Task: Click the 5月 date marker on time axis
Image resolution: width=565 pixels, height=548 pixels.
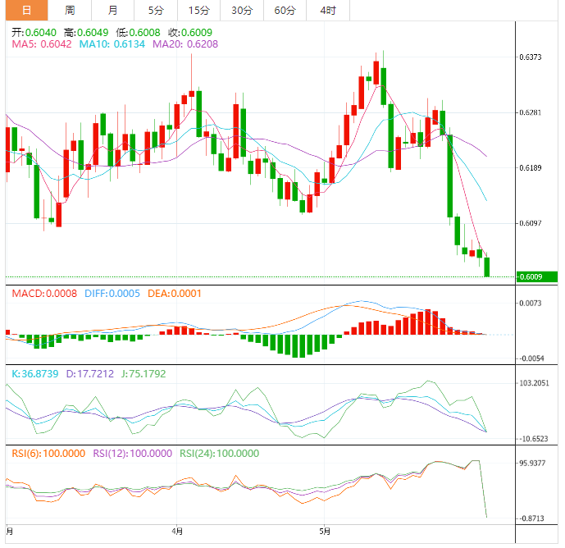Action: pos(326,531)
